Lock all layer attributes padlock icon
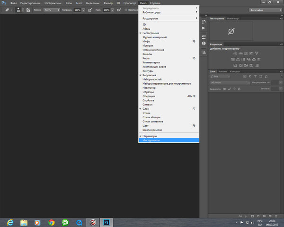The image size is (284, 227). (239, 89)
